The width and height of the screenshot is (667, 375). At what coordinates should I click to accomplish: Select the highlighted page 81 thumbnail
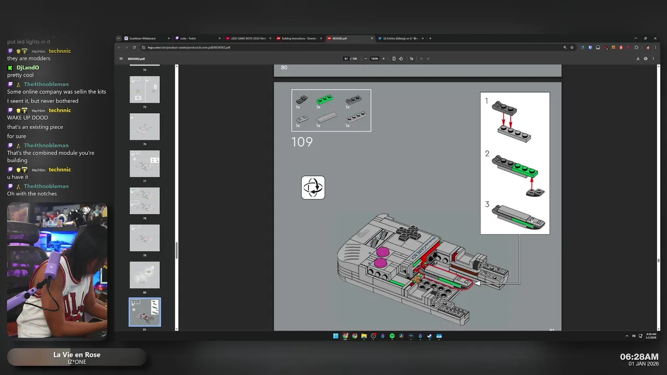pos(145,312)
